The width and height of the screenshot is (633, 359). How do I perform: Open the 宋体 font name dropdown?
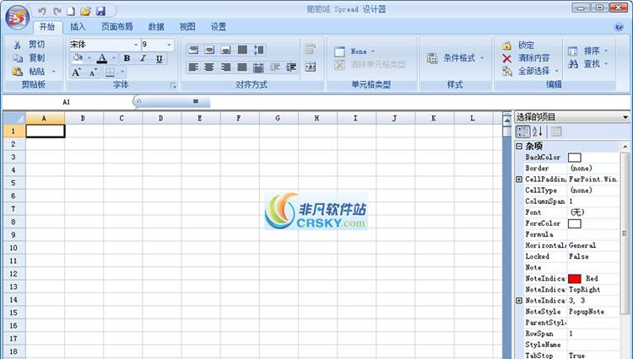(136, 45)
